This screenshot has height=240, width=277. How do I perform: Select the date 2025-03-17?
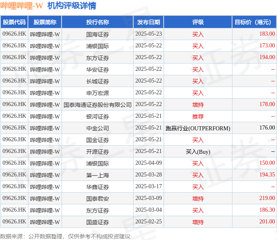[149, 186]
